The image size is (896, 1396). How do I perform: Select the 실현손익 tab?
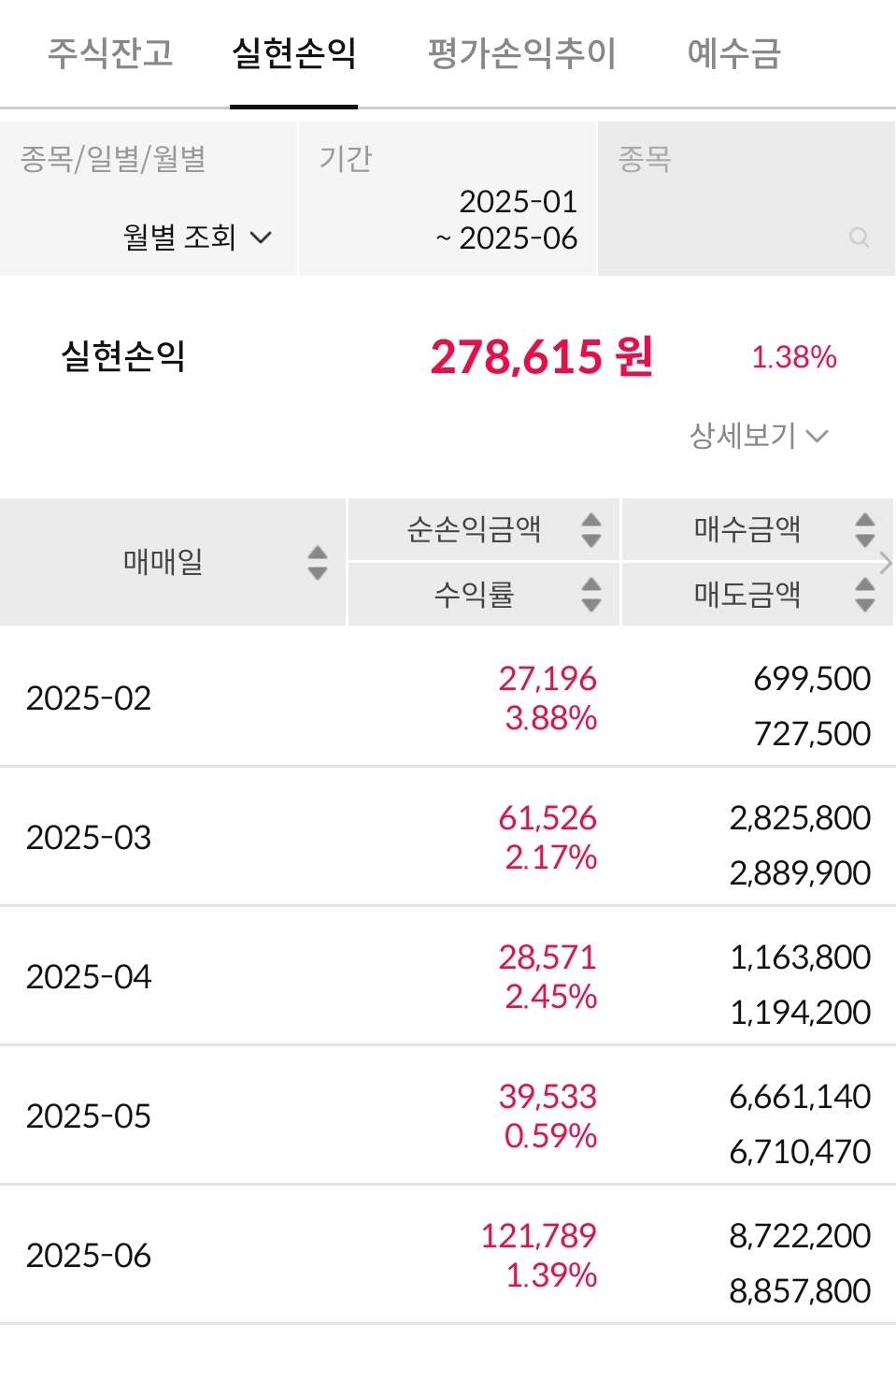[293, 53]
